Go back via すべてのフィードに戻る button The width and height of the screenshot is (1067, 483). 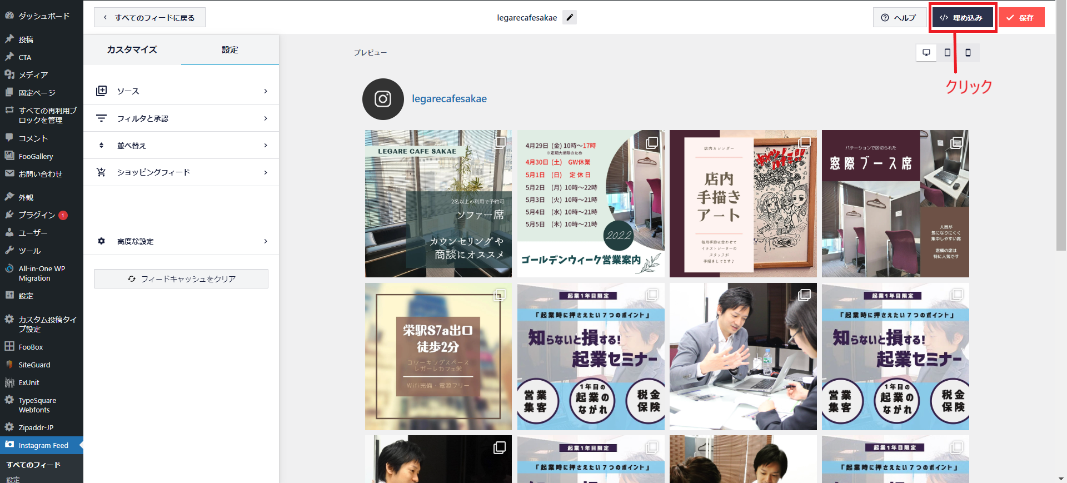(x=149, y=17)
